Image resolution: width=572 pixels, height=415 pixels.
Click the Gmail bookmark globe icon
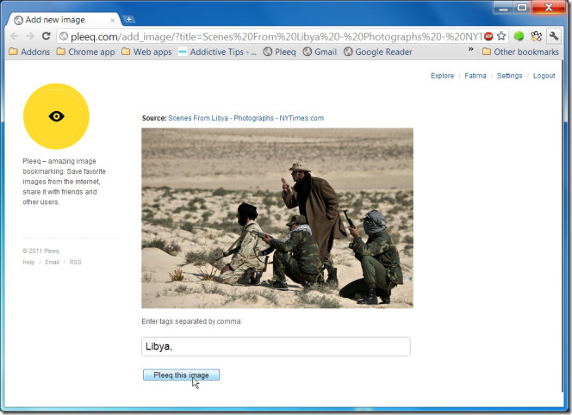308,52
